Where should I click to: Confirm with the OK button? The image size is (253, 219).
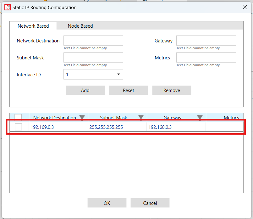[x=107, y=203]
